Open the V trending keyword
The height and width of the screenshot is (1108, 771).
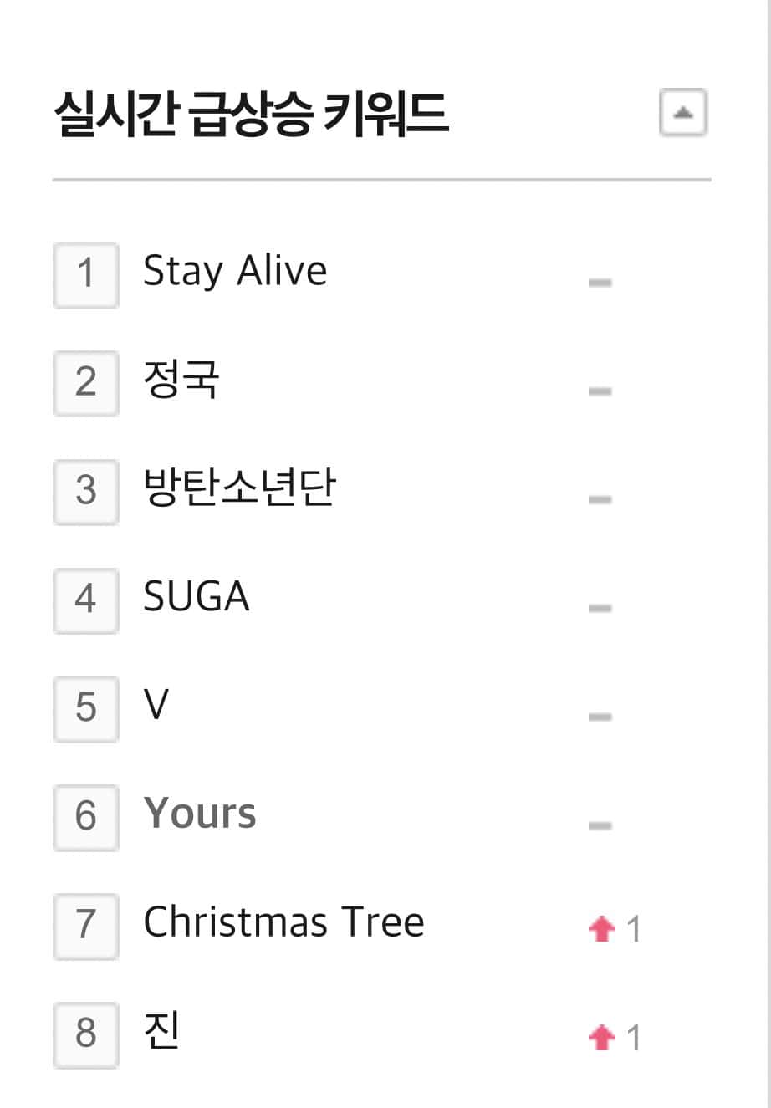(x=156, y=706)
